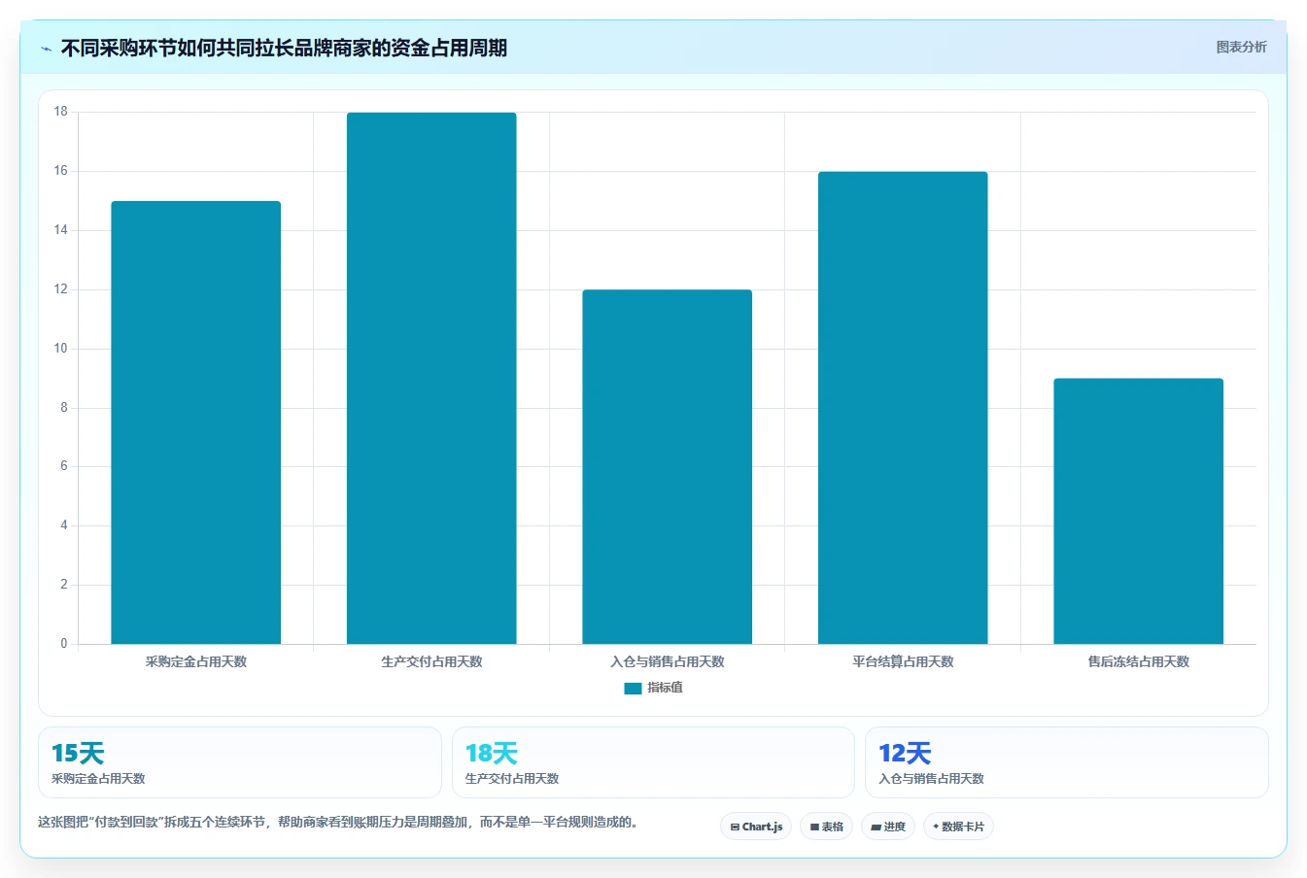Click the 入仓与销售占用天数 x-axis label
This screenshot has height=878, width=1307.
(x=668, y=661)
